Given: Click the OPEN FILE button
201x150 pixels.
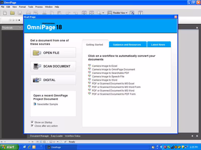Looking at the screenshot, I should coord(53,53).
